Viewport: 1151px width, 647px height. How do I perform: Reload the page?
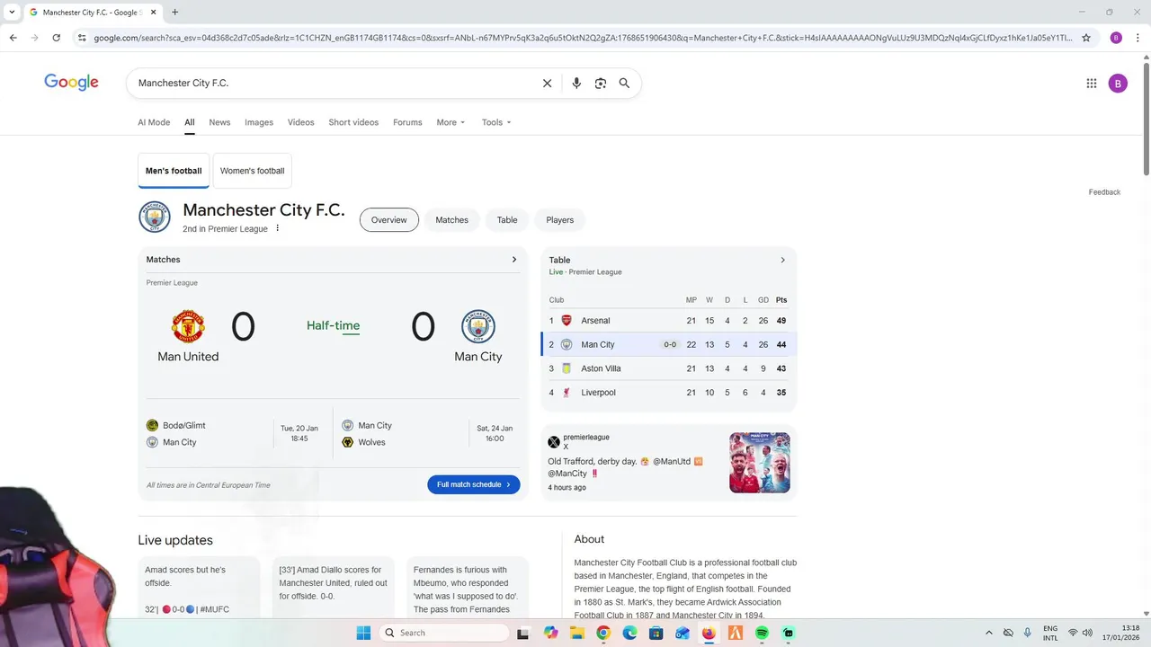[56, 38]
